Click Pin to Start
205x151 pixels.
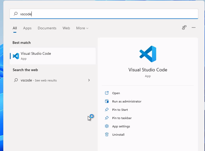click(120, 110)
